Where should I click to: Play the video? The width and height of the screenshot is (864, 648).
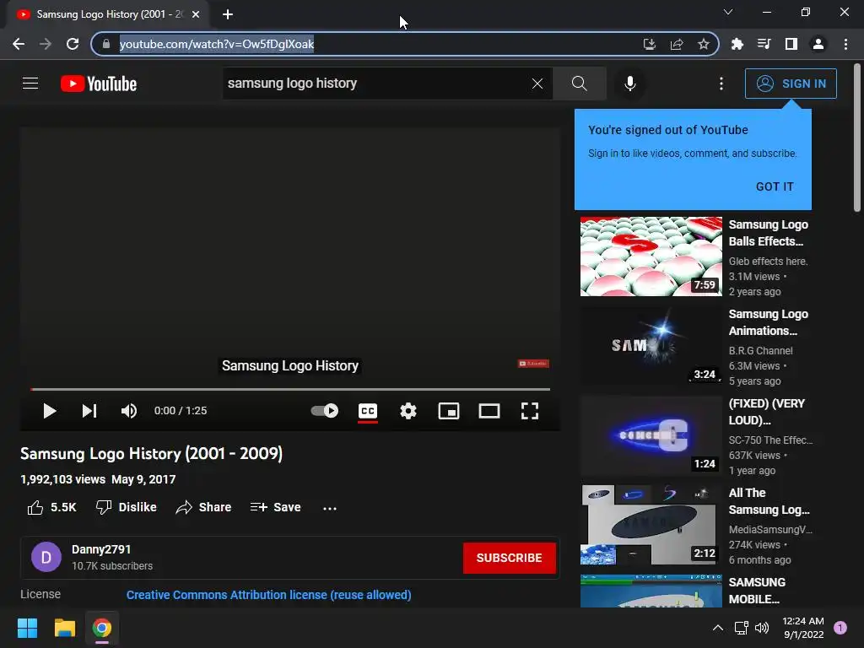pyautogui.click(x=50, y=411)
